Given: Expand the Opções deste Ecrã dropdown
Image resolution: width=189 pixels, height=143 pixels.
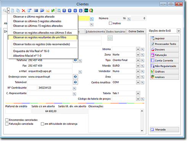Looking at the screenshot, I should coord(179,31).
